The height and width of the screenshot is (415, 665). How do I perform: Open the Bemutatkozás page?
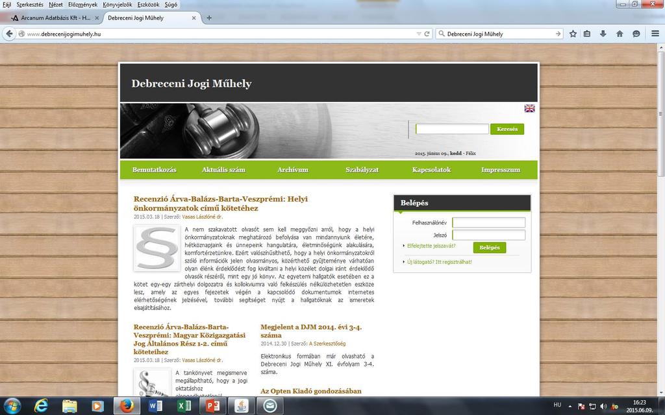point(155,170)
